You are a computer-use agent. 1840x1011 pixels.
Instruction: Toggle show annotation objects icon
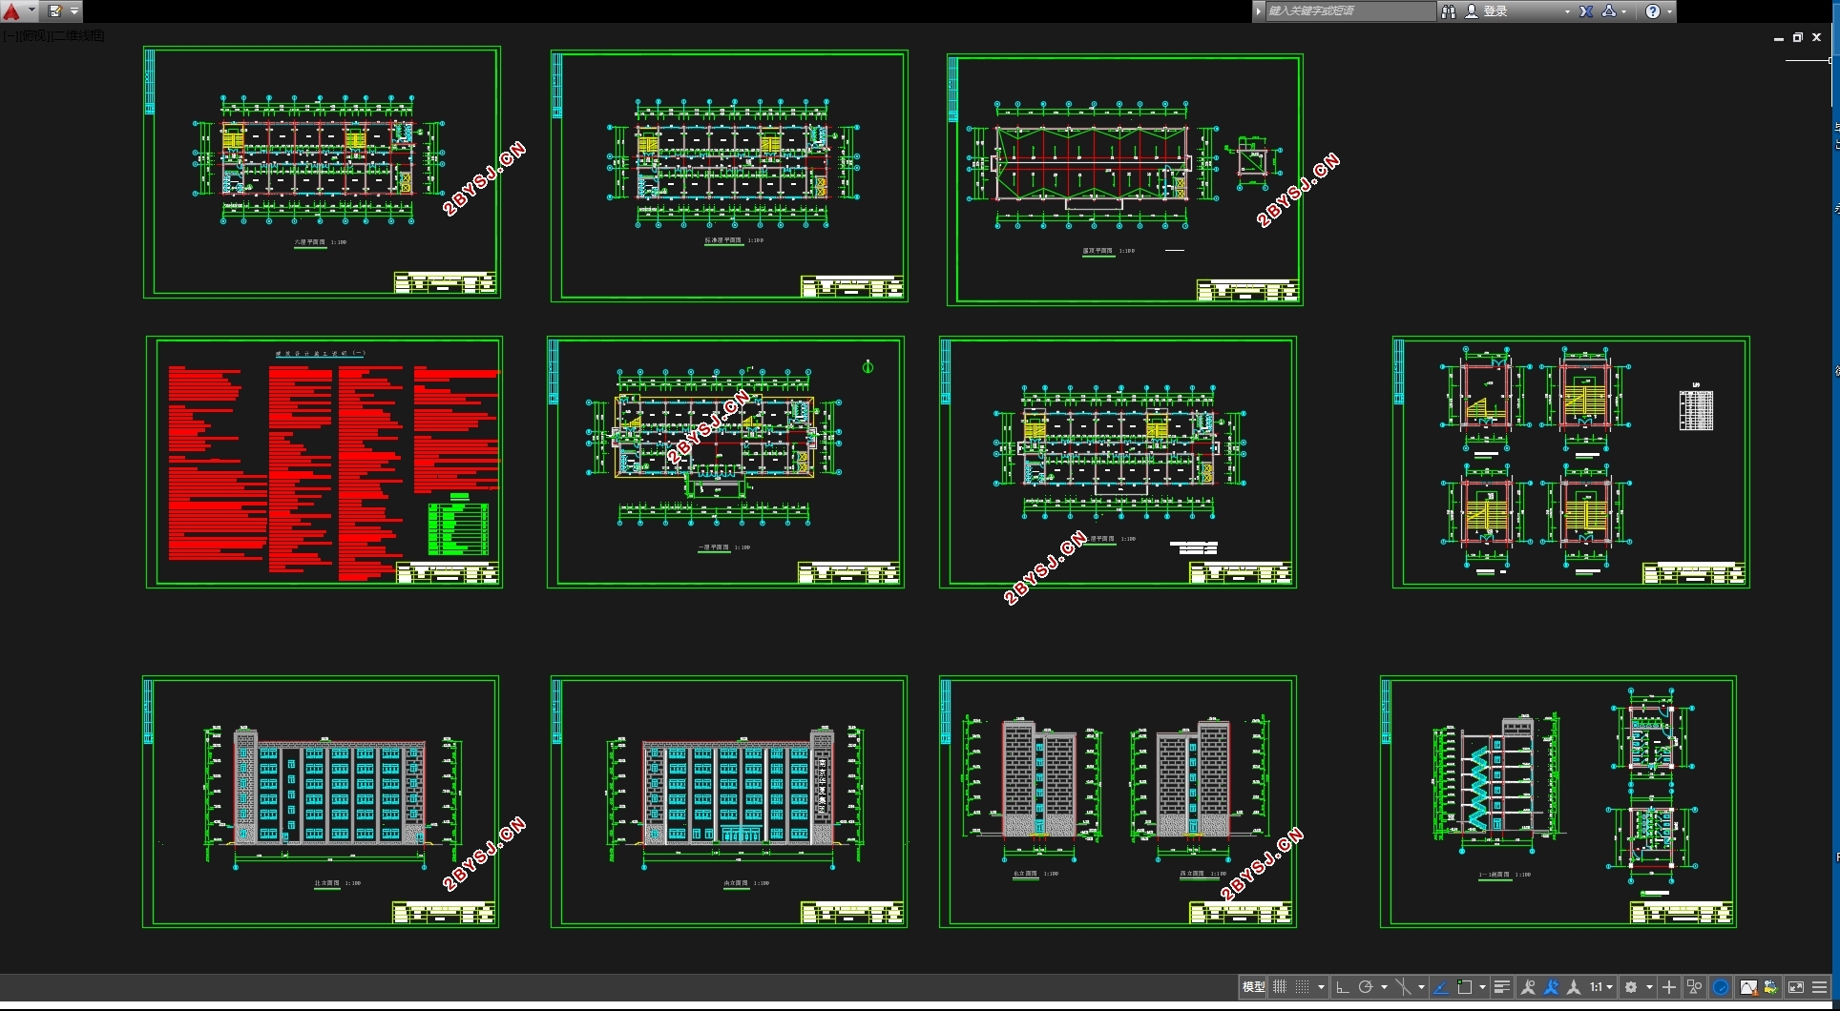pos(1528,987)
